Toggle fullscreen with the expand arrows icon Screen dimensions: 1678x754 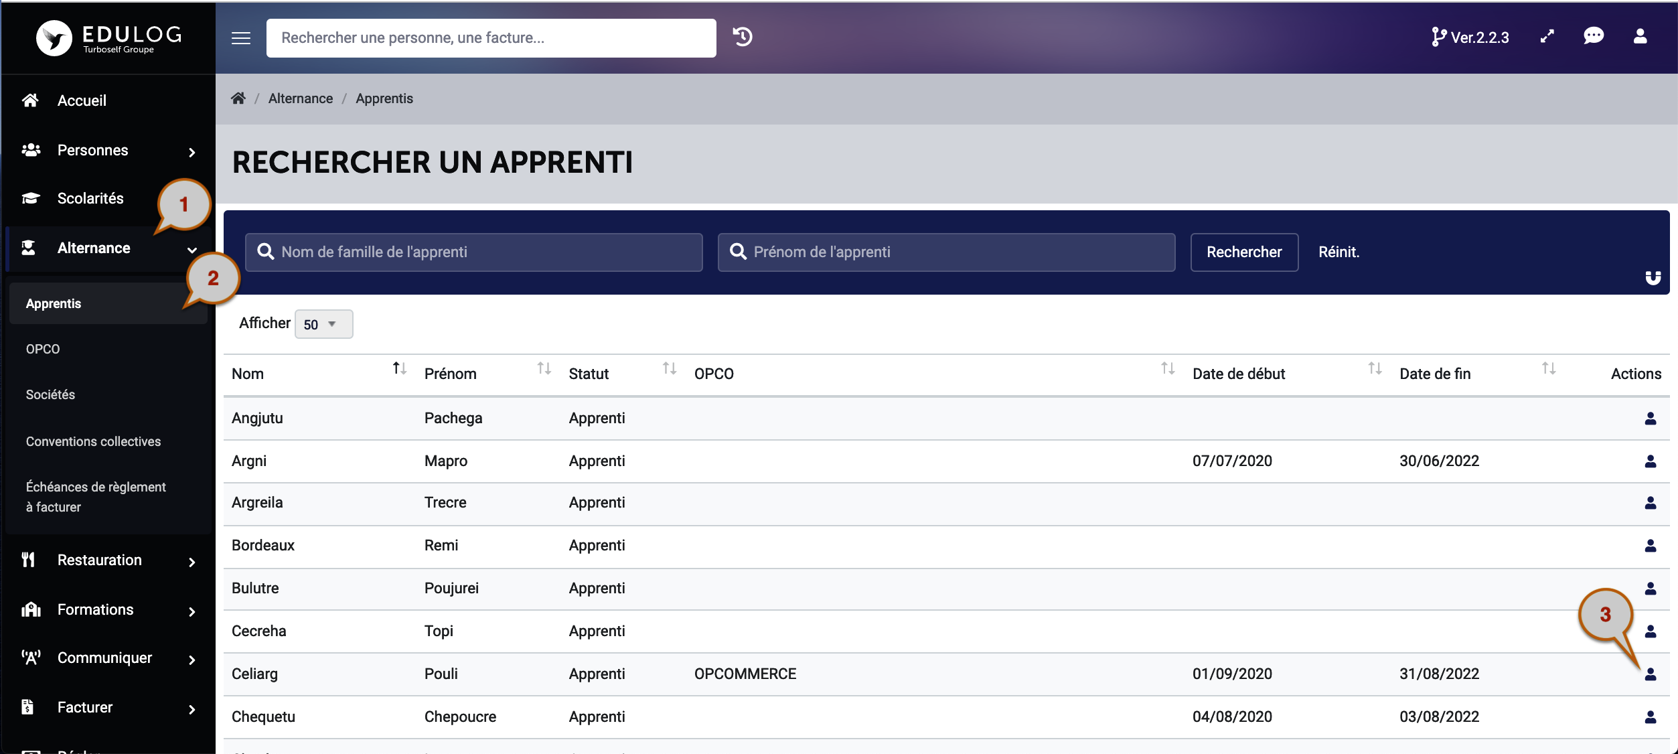tap(1547, 37)
